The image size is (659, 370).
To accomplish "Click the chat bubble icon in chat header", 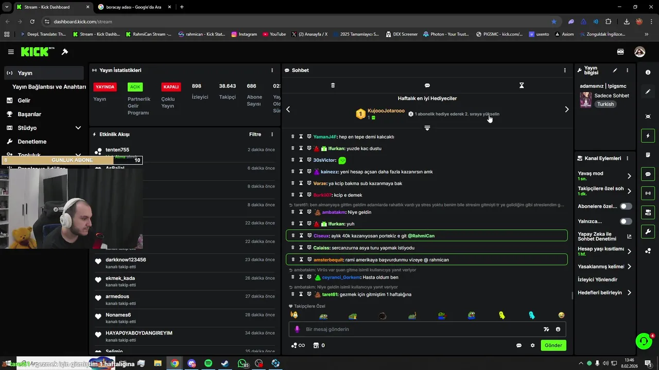I will pyautogui.click(x=427, y=85).
